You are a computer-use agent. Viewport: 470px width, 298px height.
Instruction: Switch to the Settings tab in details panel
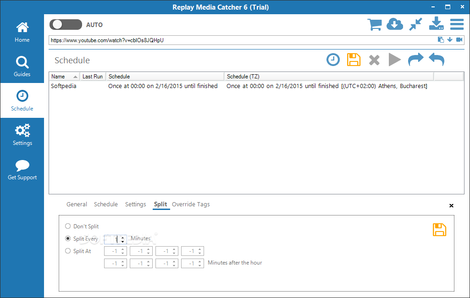coord(135,204)
